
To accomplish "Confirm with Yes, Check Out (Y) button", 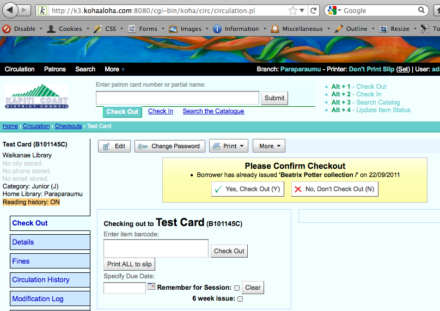I will coord(248,189).
